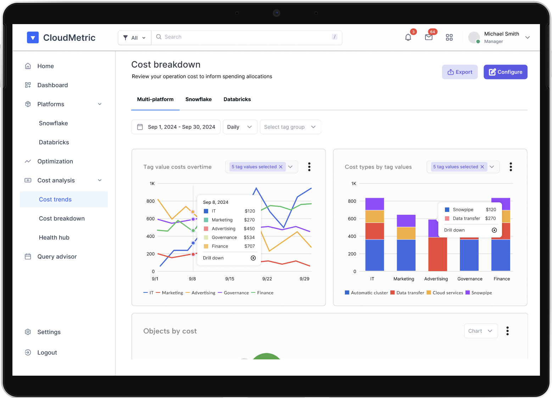Click the Export button
Image resolution: width=552 pixels, height=398 pixels.
click(x=459, y=72)
